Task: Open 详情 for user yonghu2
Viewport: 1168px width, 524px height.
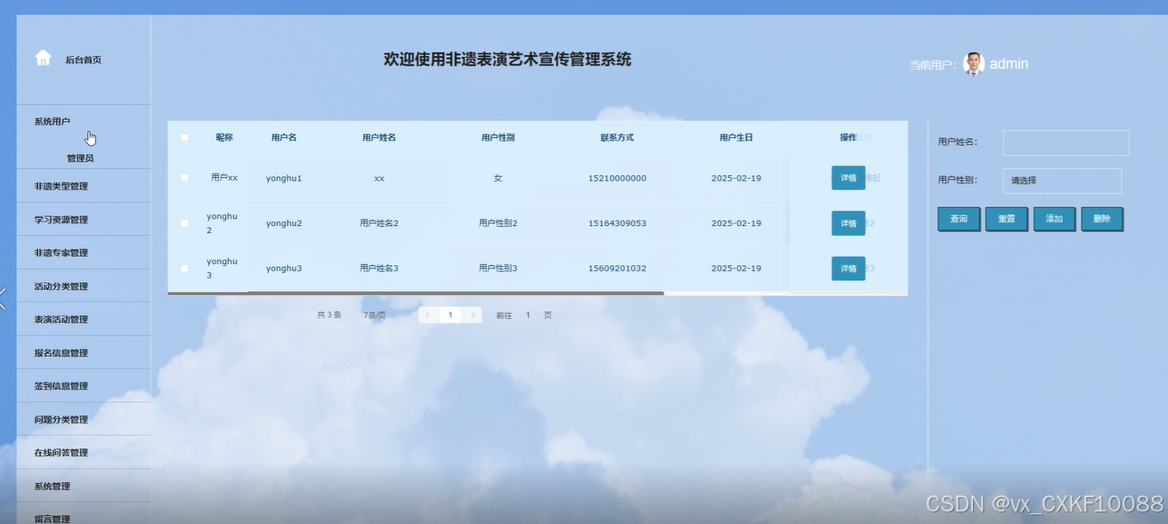Action: pyautogui.click(x=848, y=223)
